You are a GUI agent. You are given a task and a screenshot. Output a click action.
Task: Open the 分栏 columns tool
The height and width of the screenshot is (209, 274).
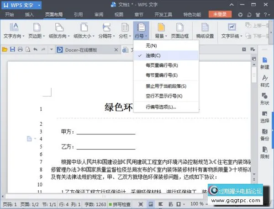[x=125, y=31]
